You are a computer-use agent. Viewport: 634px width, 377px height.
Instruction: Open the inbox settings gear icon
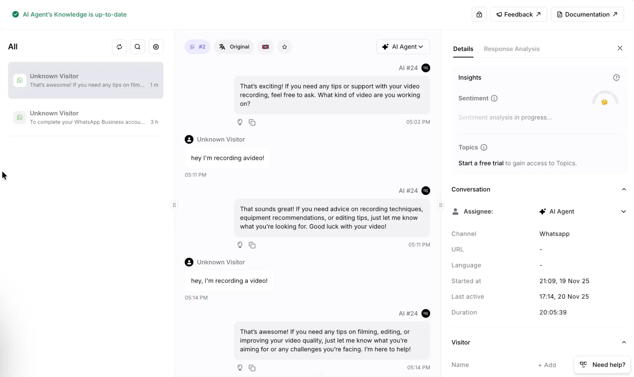point(156,47)
